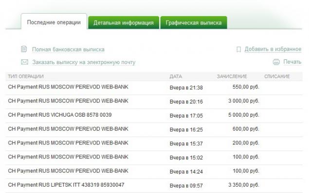Viewport: 309px width, 193px height.
Task: Click the 3 350,00 руб. amount
Action: (244, 185)
